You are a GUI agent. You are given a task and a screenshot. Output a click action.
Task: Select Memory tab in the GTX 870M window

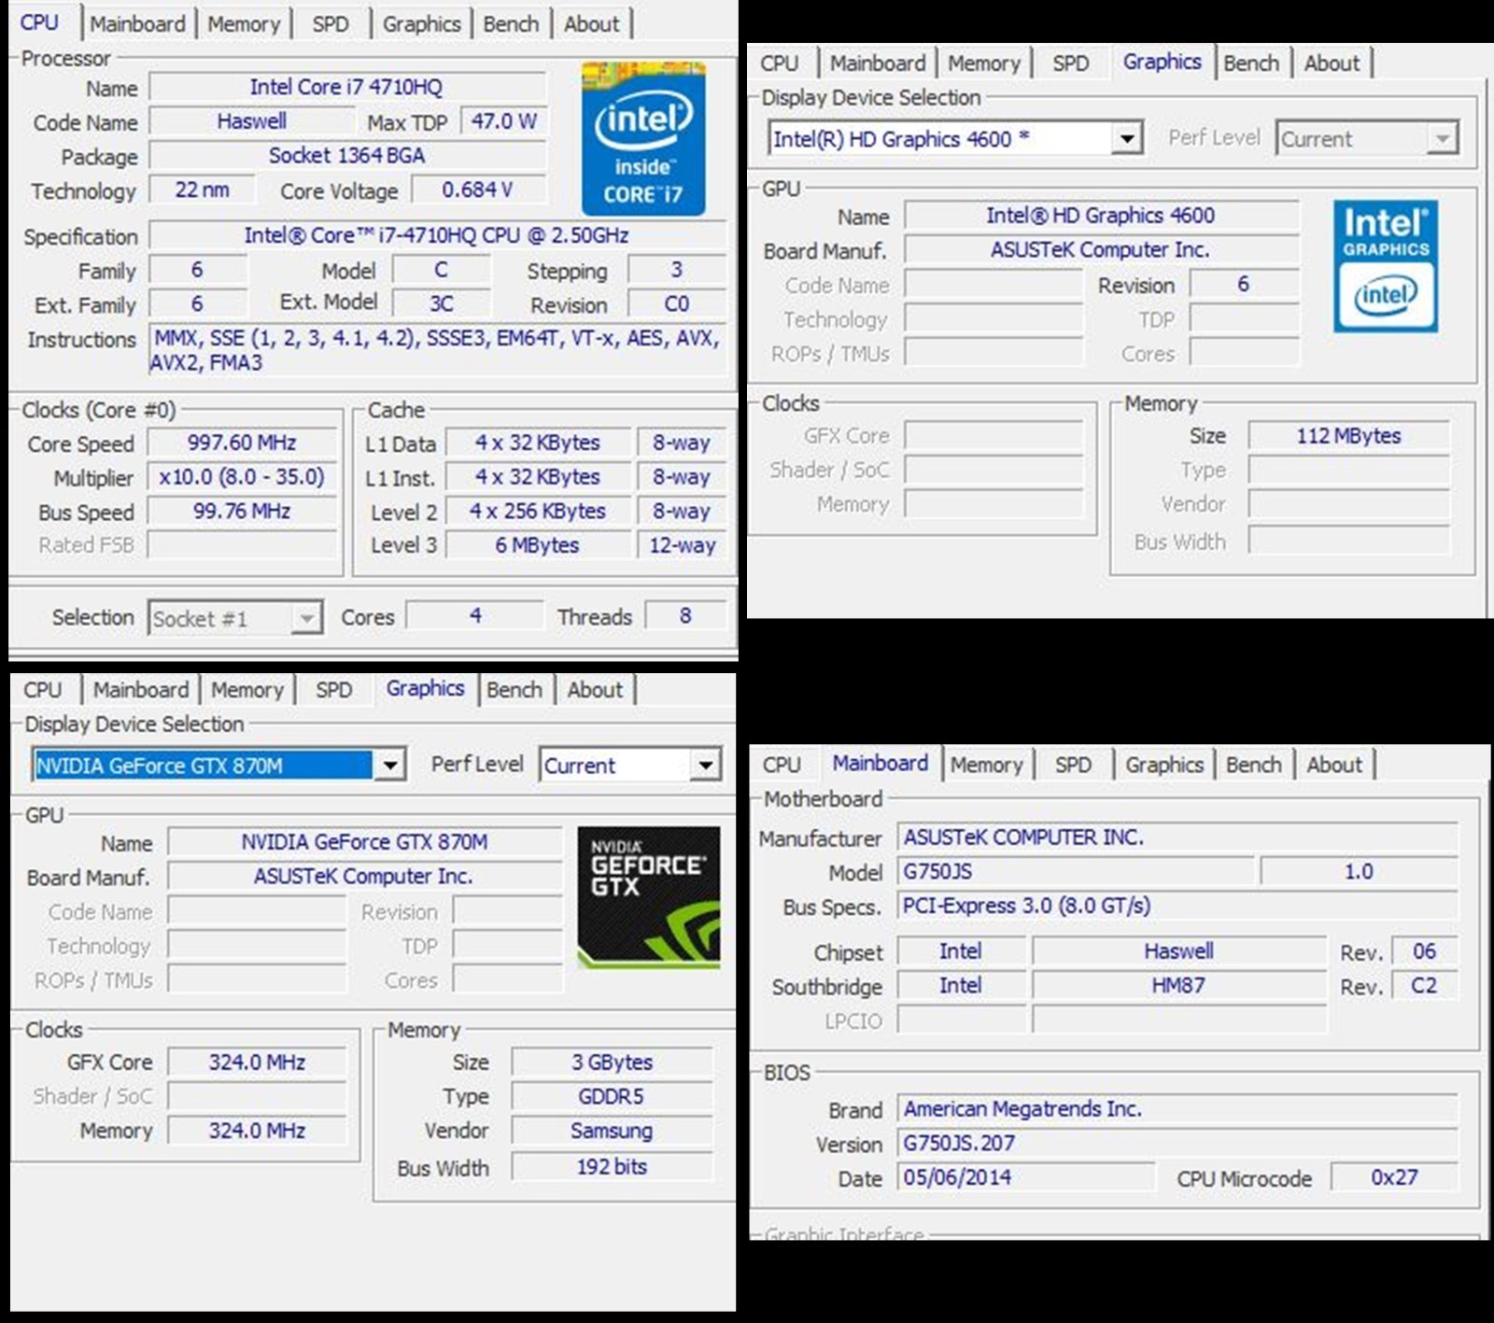pyautogui.click(x=247, y=690)
